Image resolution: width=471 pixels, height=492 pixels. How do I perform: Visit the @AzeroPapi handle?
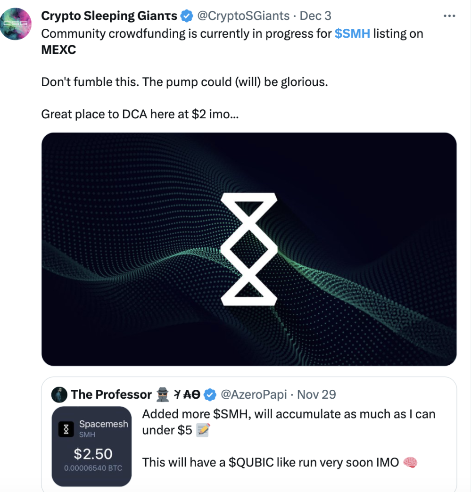(x=254, y=394)
